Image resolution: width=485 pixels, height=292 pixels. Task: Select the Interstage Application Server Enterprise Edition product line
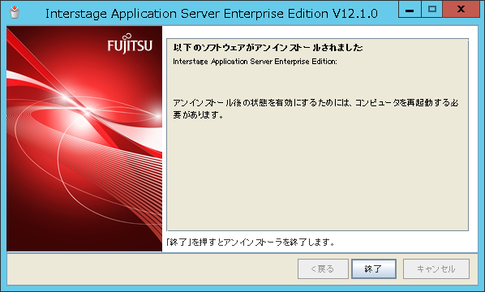tap(255, 62)
